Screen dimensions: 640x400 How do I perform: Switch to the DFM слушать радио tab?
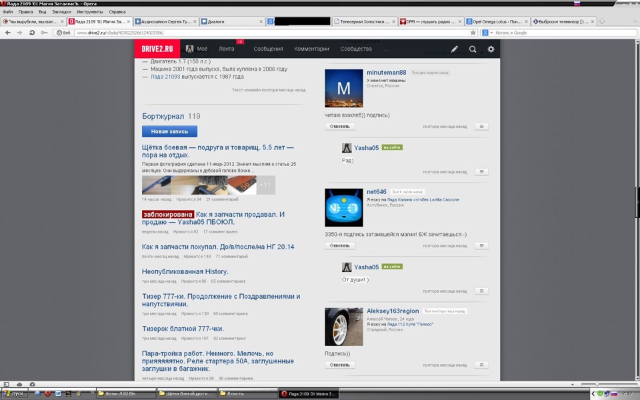[x=431, y=21]
